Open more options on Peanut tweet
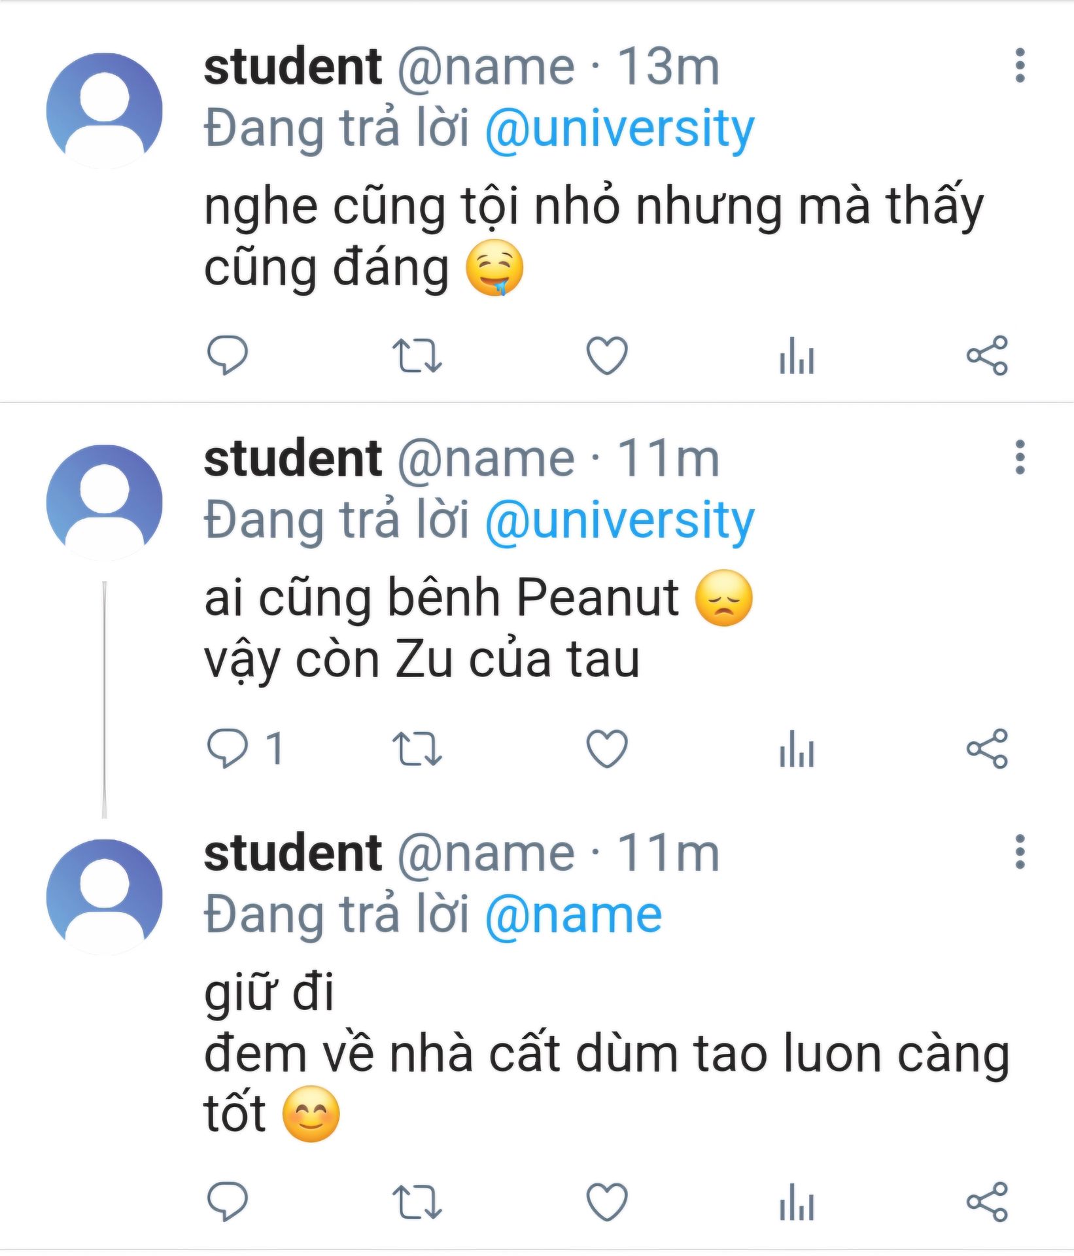The width and height of the screenshot is (1074, 1256). coord(1020,457)
